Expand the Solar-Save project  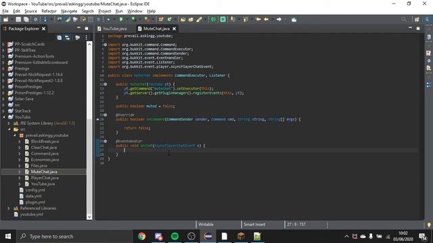(3, 99)
